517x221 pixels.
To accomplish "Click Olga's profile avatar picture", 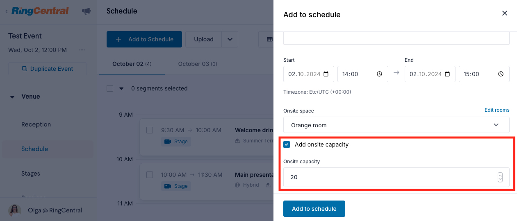I will (x=15, y=210).
